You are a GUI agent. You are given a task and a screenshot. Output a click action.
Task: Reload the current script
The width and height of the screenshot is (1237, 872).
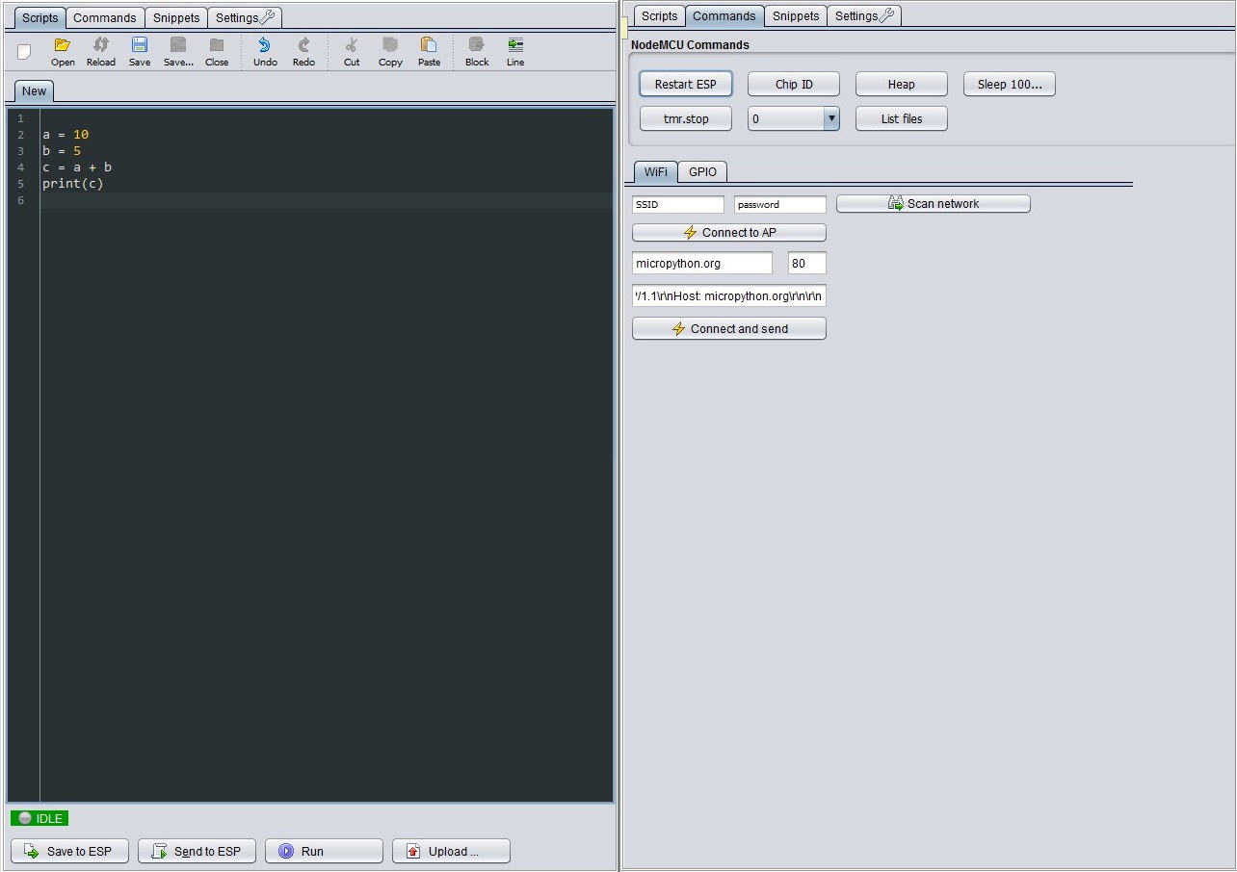[100, 51]
